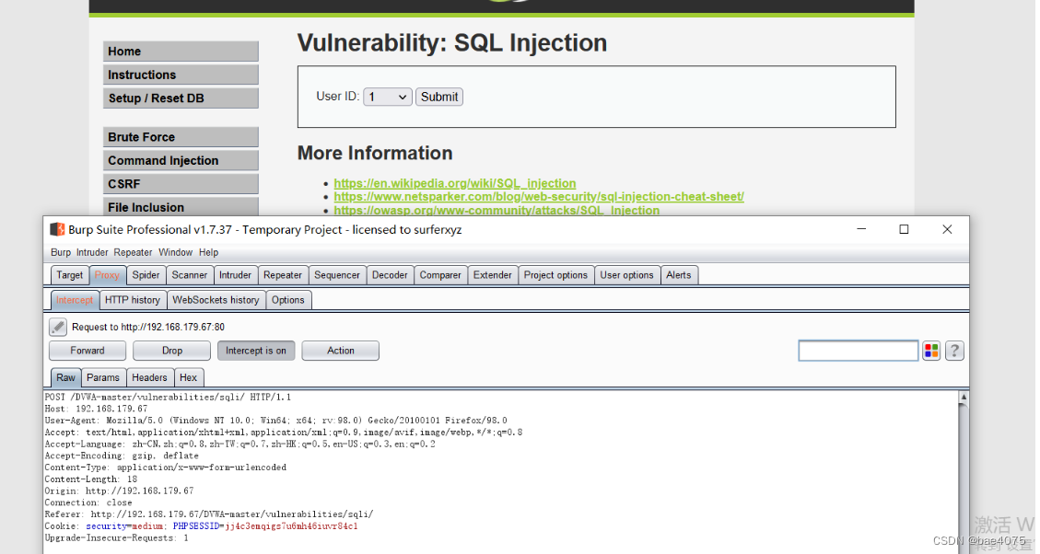Minimize the Burp Suite window
1040x554 pixels.
pyautogui.click(x=861, y=229)
